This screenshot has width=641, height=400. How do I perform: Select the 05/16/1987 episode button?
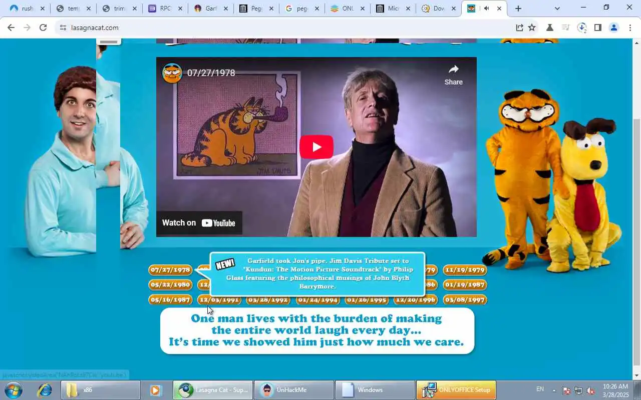tap(170, 300)
